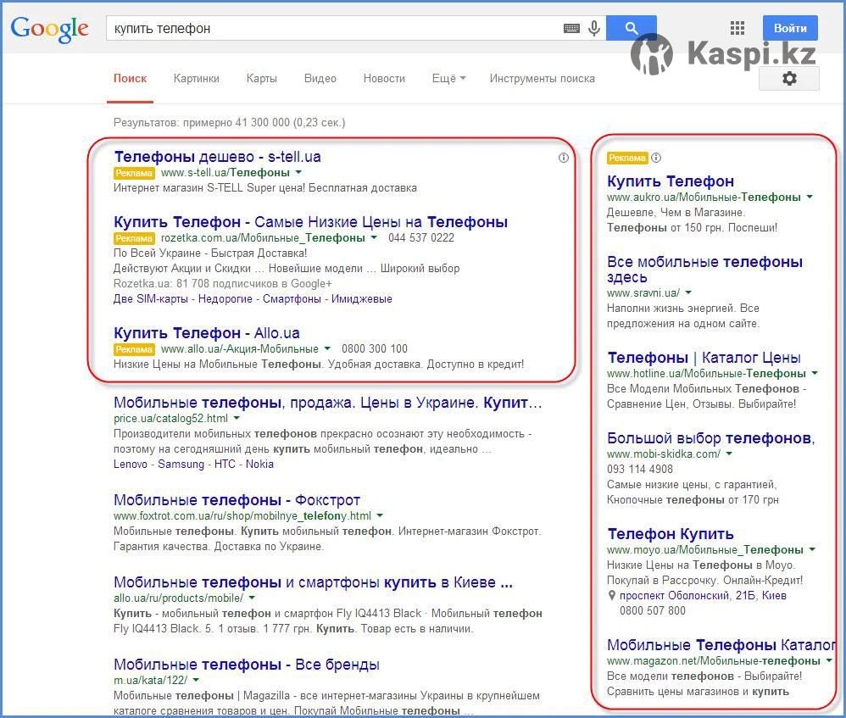This screenshot has height=718, width=846.
Task: Click the on-screen keyboard icon in search box
Action: (x=571, y=29)
